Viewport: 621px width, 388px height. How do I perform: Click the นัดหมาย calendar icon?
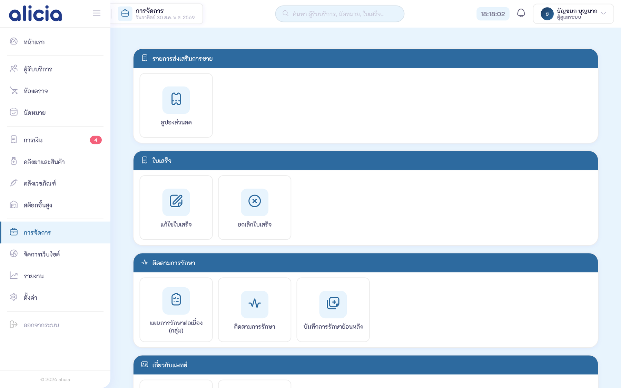click(x=14, y=112)
